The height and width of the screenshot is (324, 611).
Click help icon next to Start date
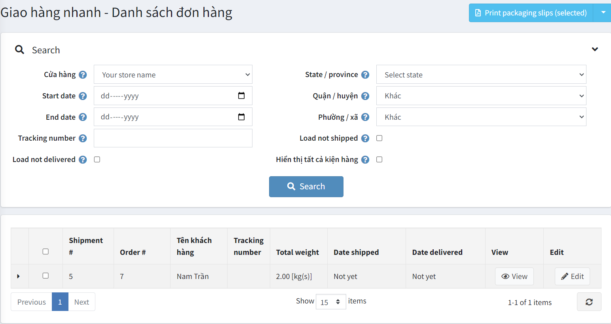[x=83, y=96]
